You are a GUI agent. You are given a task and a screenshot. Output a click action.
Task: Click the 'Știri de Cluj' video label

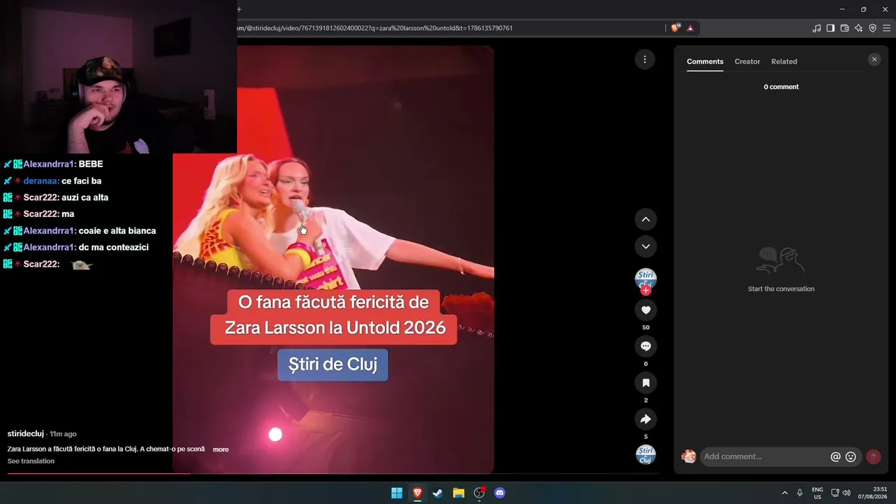pos(332,365)
